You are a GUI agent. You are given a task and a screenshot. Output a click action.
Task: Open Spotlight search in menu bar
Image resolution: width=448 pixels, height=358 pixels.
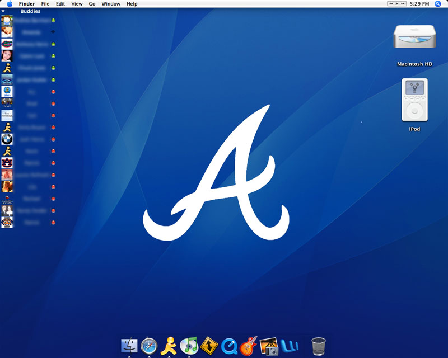pos(437,4)
